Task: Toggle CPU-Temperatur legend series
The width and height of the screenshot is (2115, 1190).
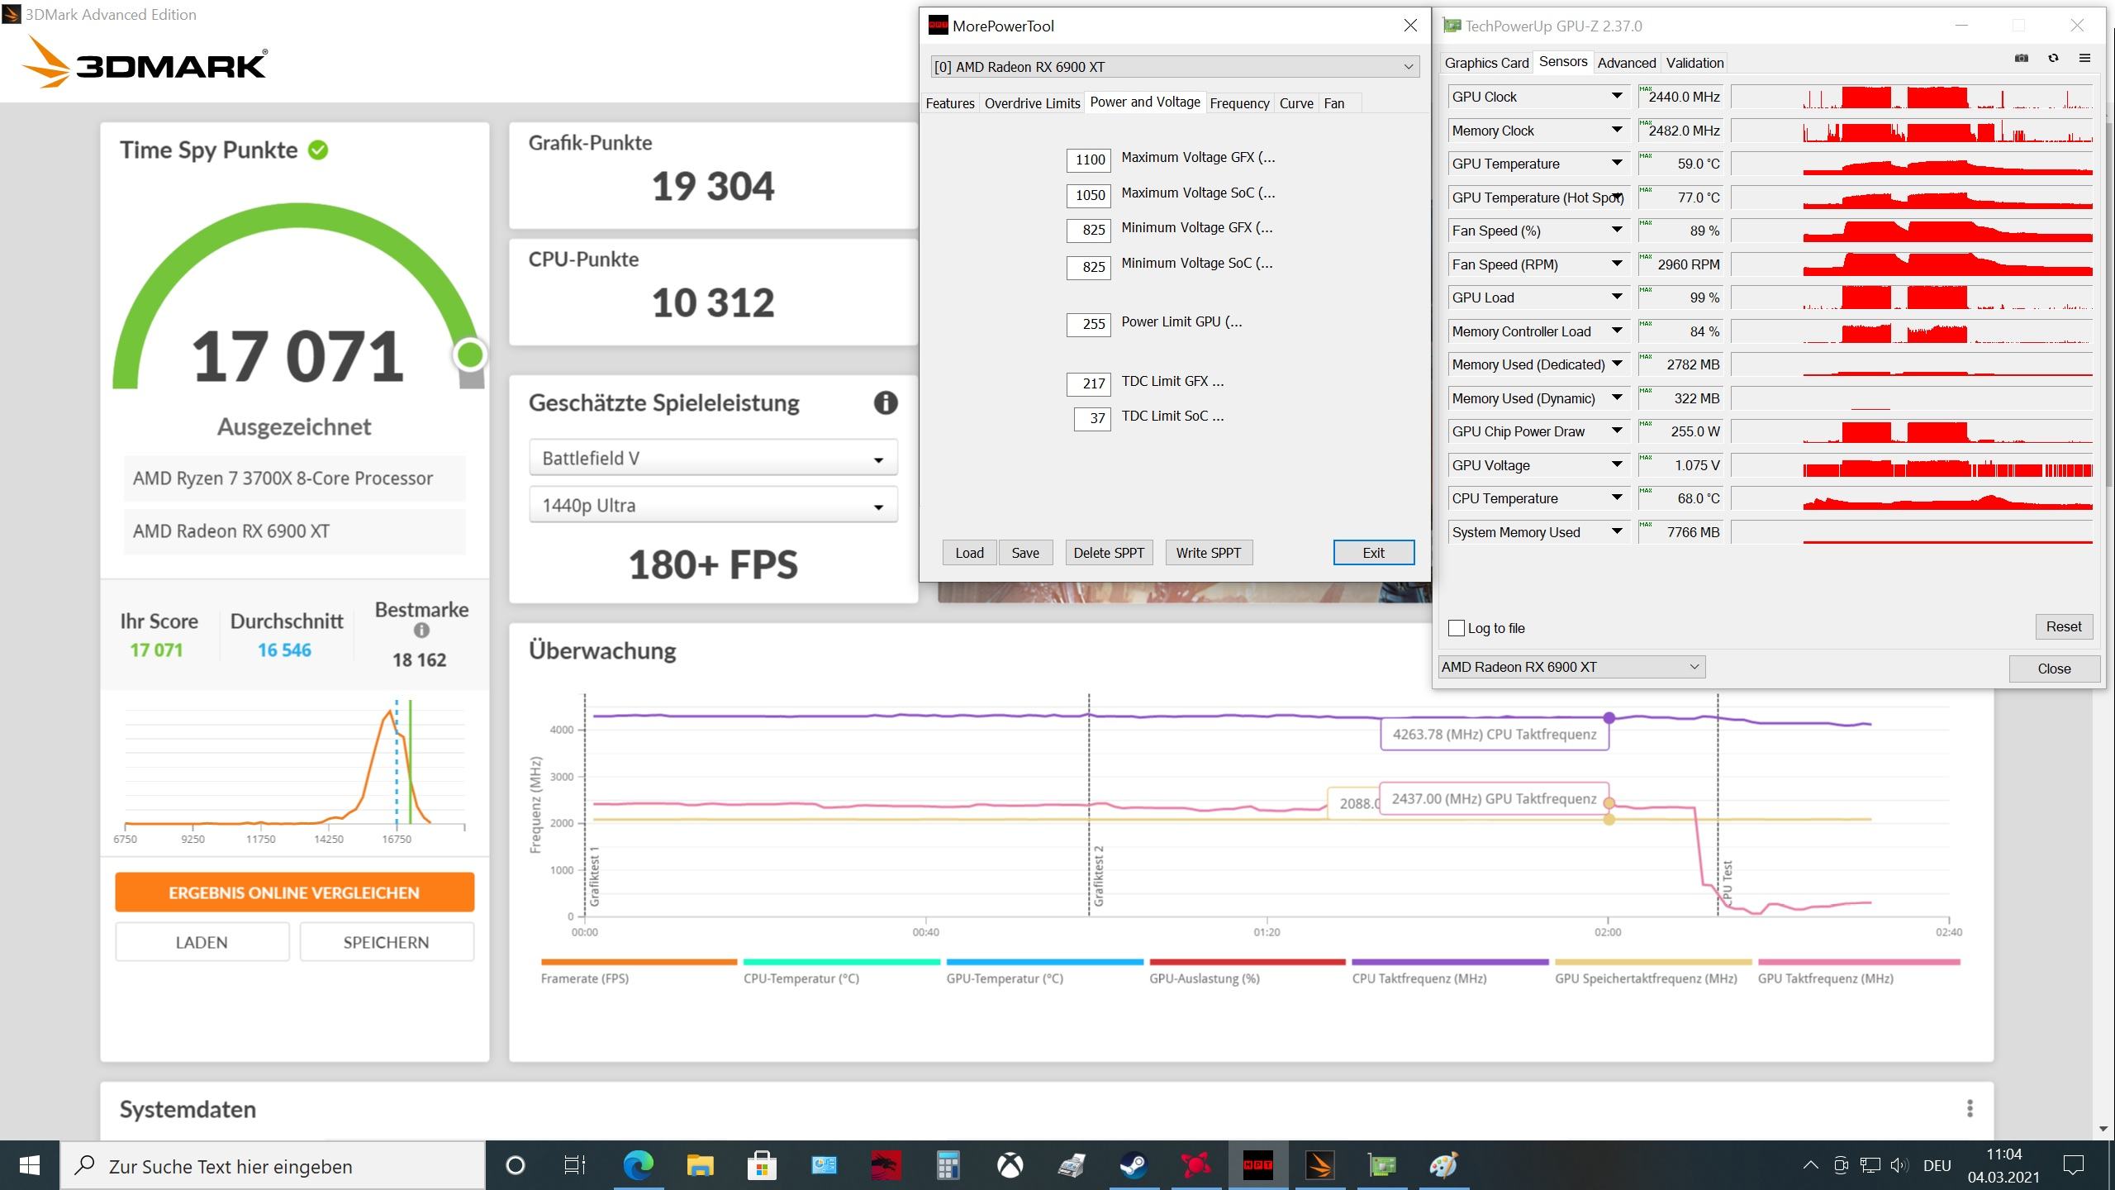Action: coord(841,972)
